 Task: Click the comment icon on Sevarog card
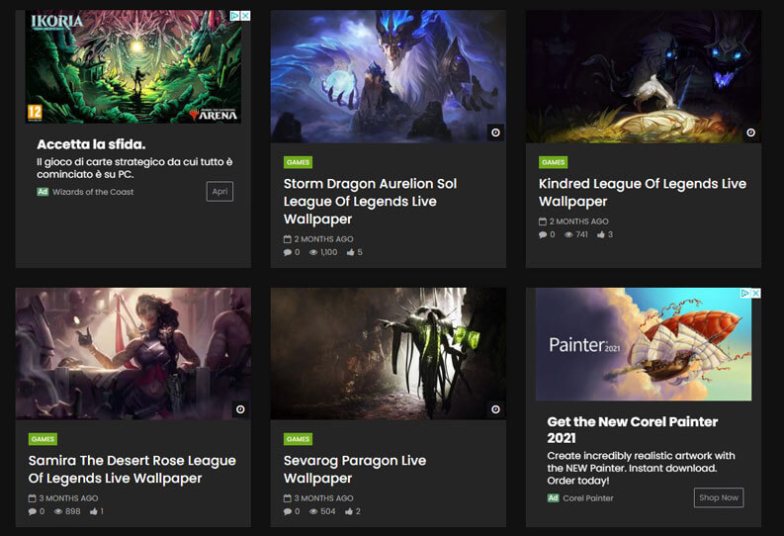coord(288,511)
